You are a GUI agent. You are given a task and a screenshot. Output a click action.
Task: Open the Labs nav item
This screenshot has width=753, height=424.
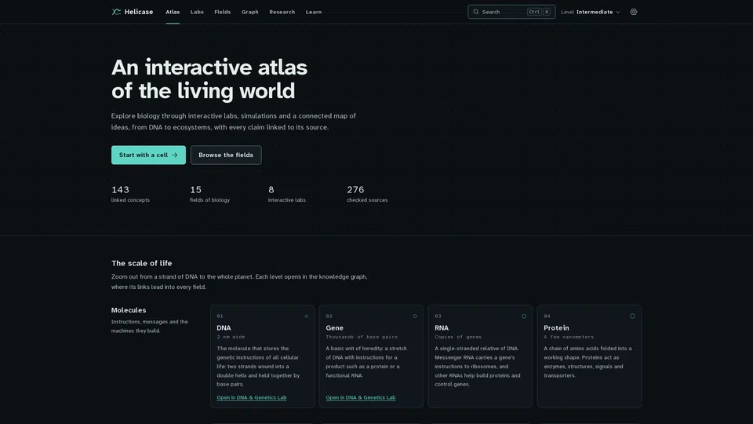click(x=197, y=12)
